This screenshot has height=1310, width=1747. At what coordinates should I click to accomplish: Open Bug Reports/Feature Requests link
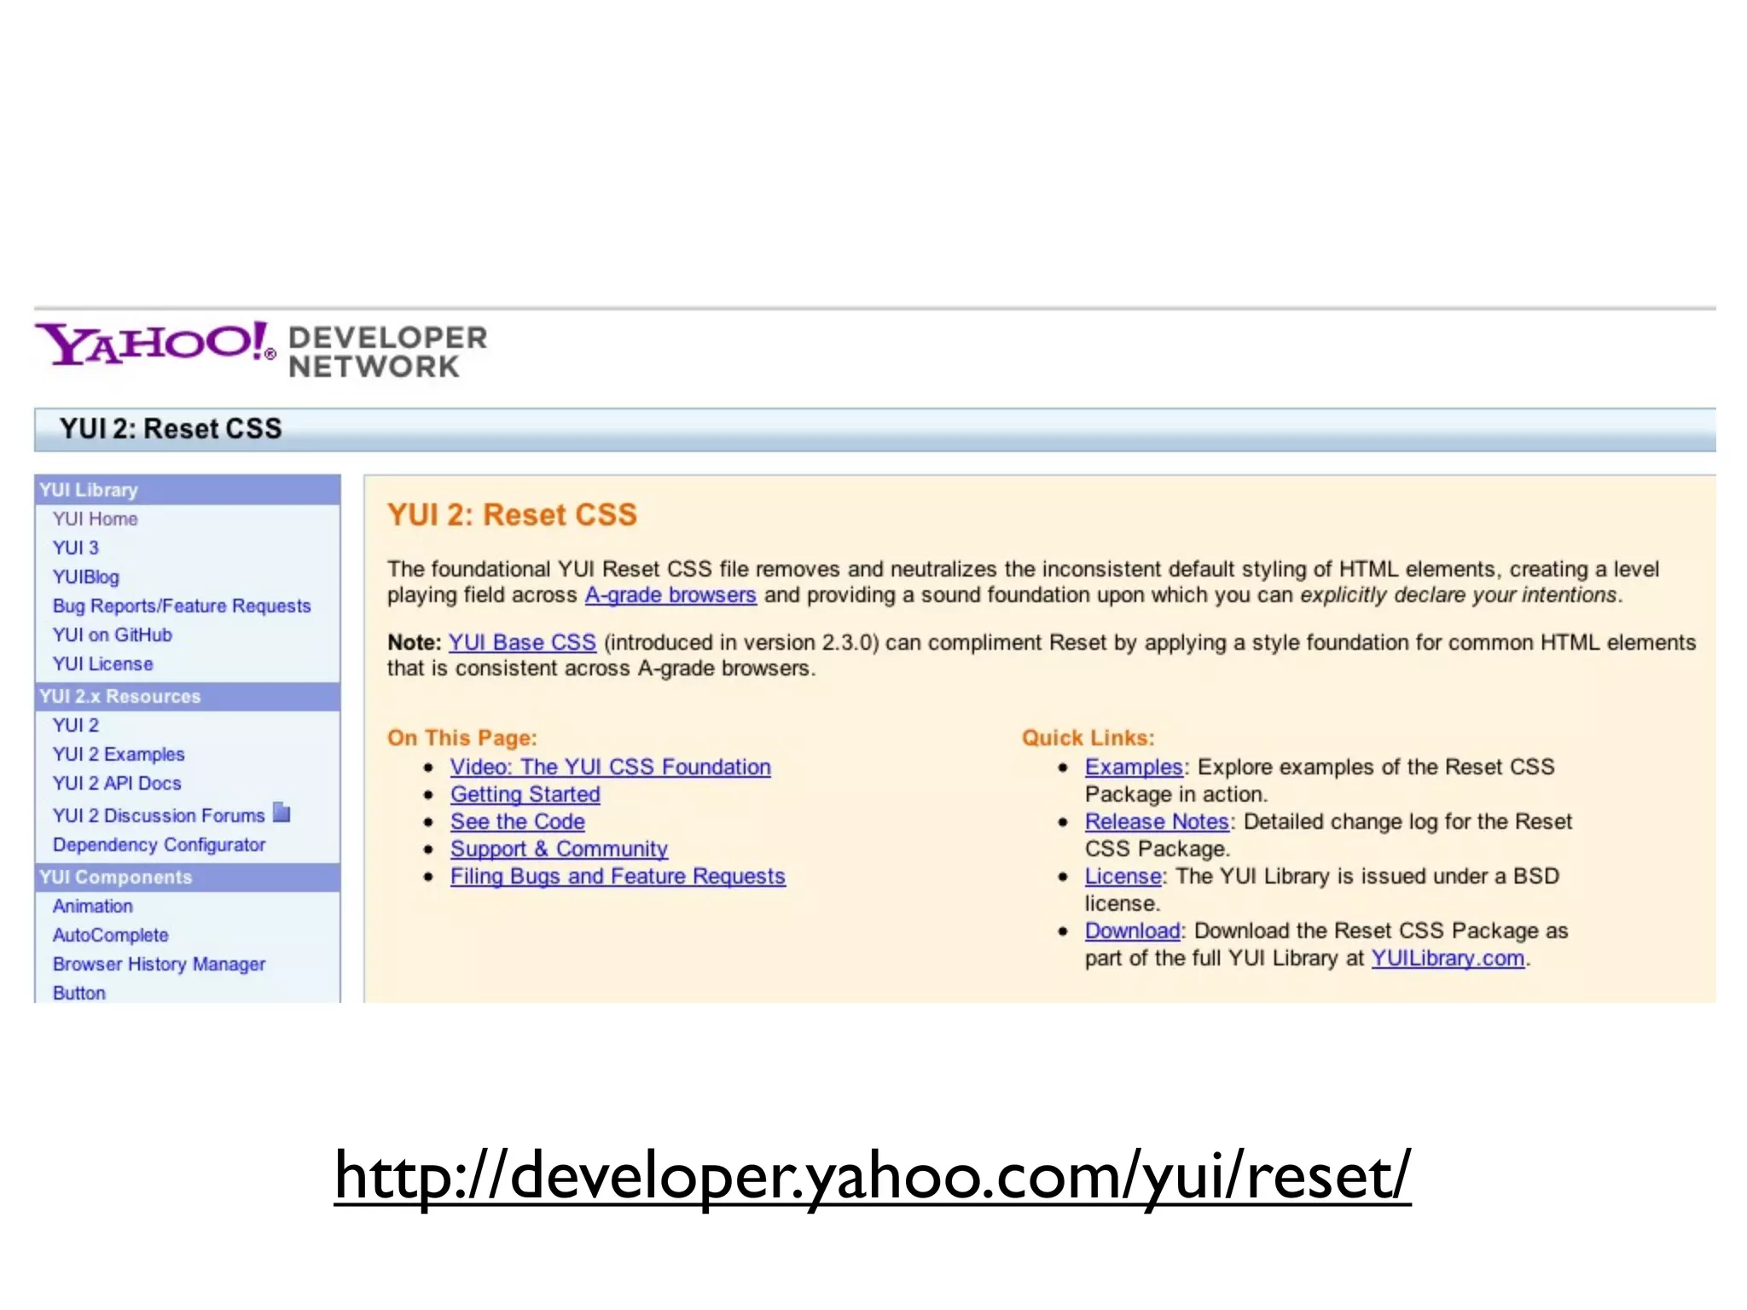[182, 606]
